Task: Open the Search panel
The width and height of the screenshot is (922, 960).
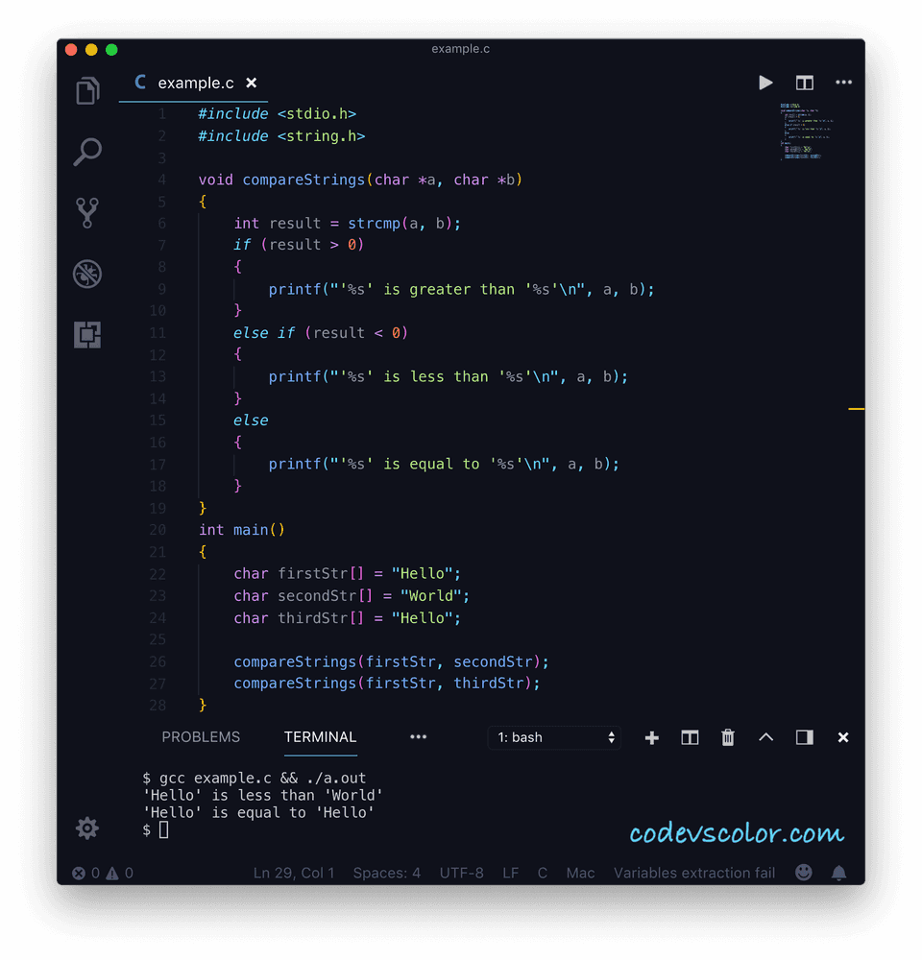Action: [x=87, y=152]
